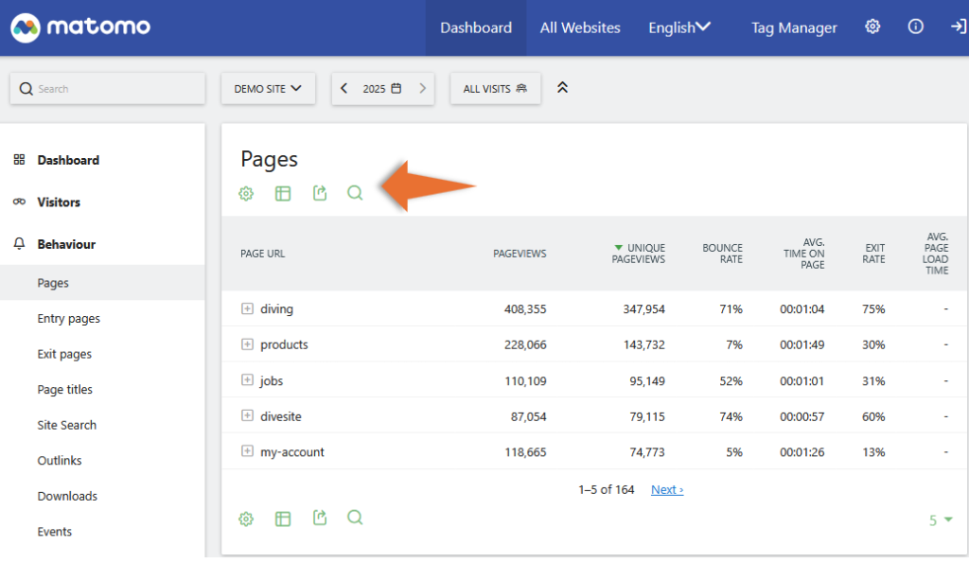
Task: Click the Matomo logo
Action: pyautogui.click(x=80, y=27)
